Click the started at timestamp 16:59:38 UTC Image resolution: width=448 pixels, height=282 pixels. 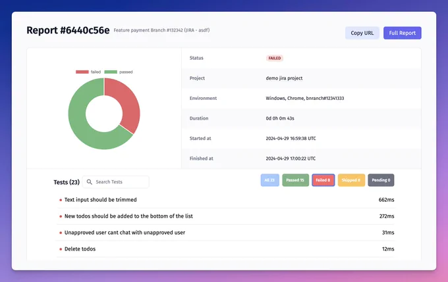pos(291,139)
